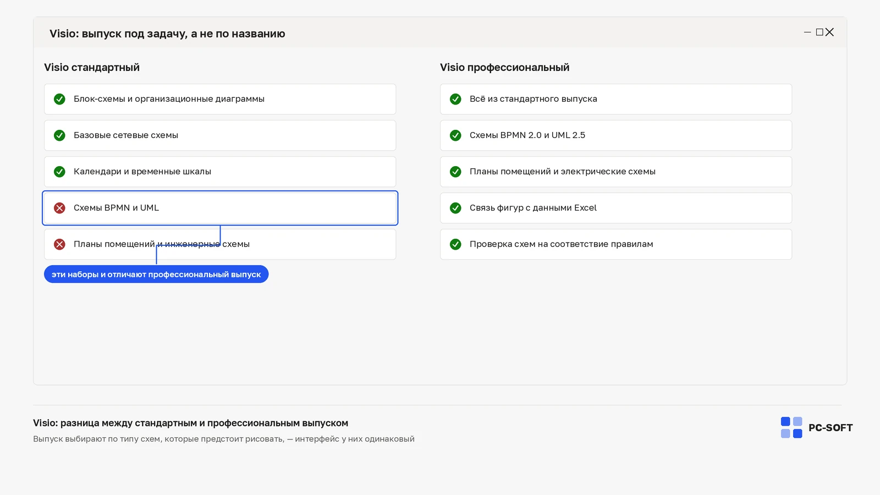This screenshot has width=880, height=495.
Task: Click green check icon beside Проверка схем на соответствие правилам
Action: (x=455, y=244)
